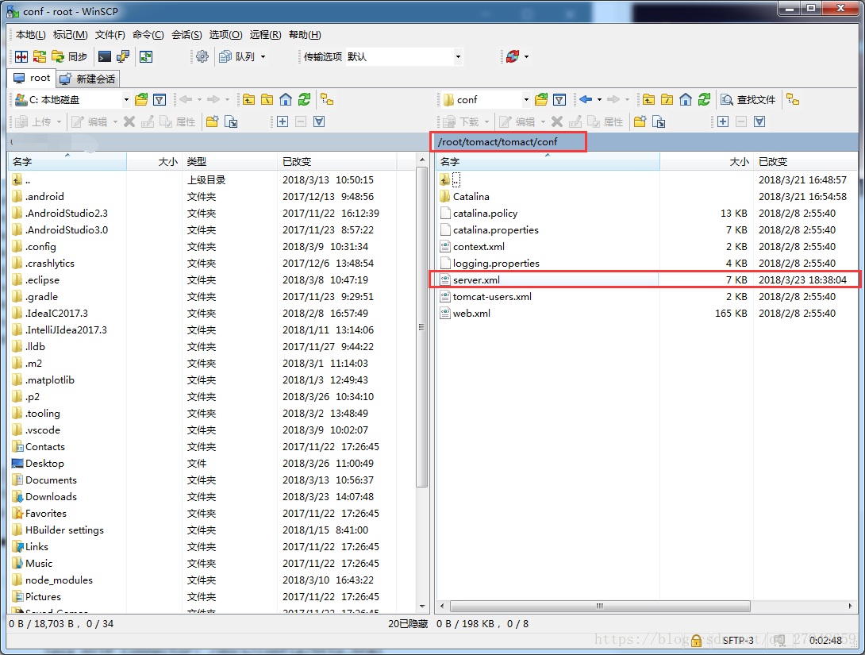Toggle directory tree in remote panel
The width and height of the screenshot is (865, 655).
(793, 100)
